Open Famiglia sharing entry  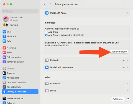11,25
